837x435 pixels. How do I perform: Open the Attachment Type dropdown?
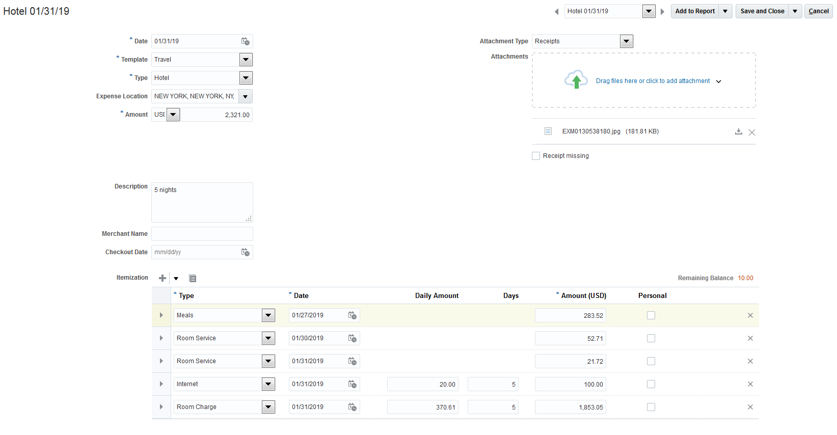(x=627, y=41)
